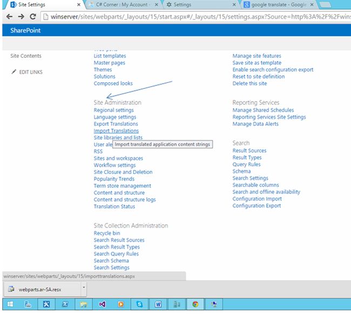Open Query Rules under Search
Screen dimensions: 351x315
point(246,164)
